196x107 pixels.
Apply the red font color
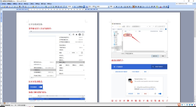click(160, 6)
